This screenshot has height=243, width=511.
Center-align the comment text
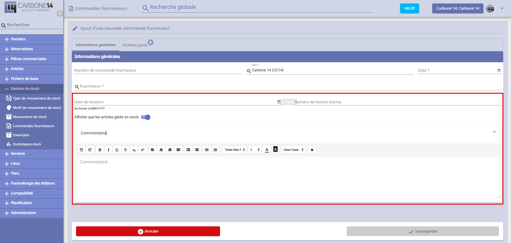(x=161, y=150)
